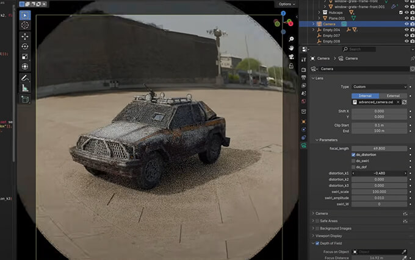Open the camera data-block browse dropdown
Screen dimensions: 415x260
(314, 69)
